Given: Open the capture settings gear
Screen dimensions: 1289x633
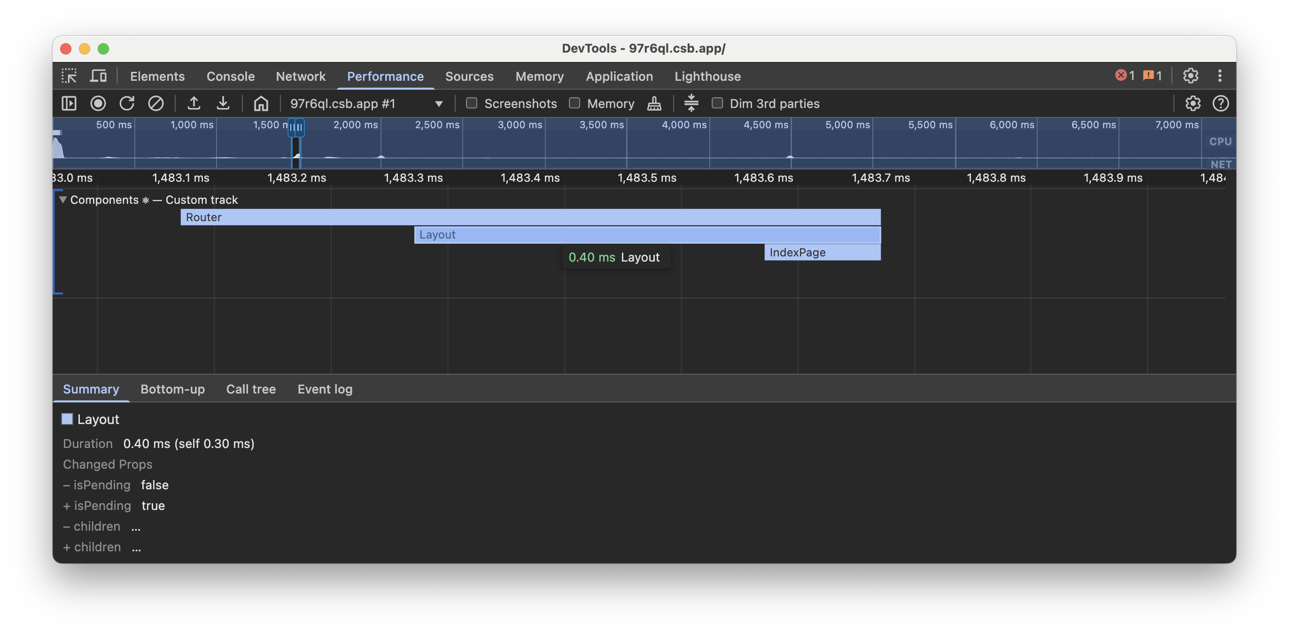Looking at the screenshot, I should pos(1193,104).
